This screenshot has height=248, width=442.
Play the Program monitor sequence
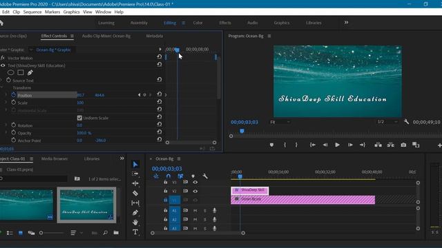(338, 145)
